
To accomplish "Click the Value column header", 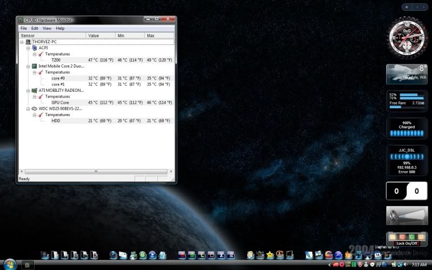I will [x=100, y=36].
